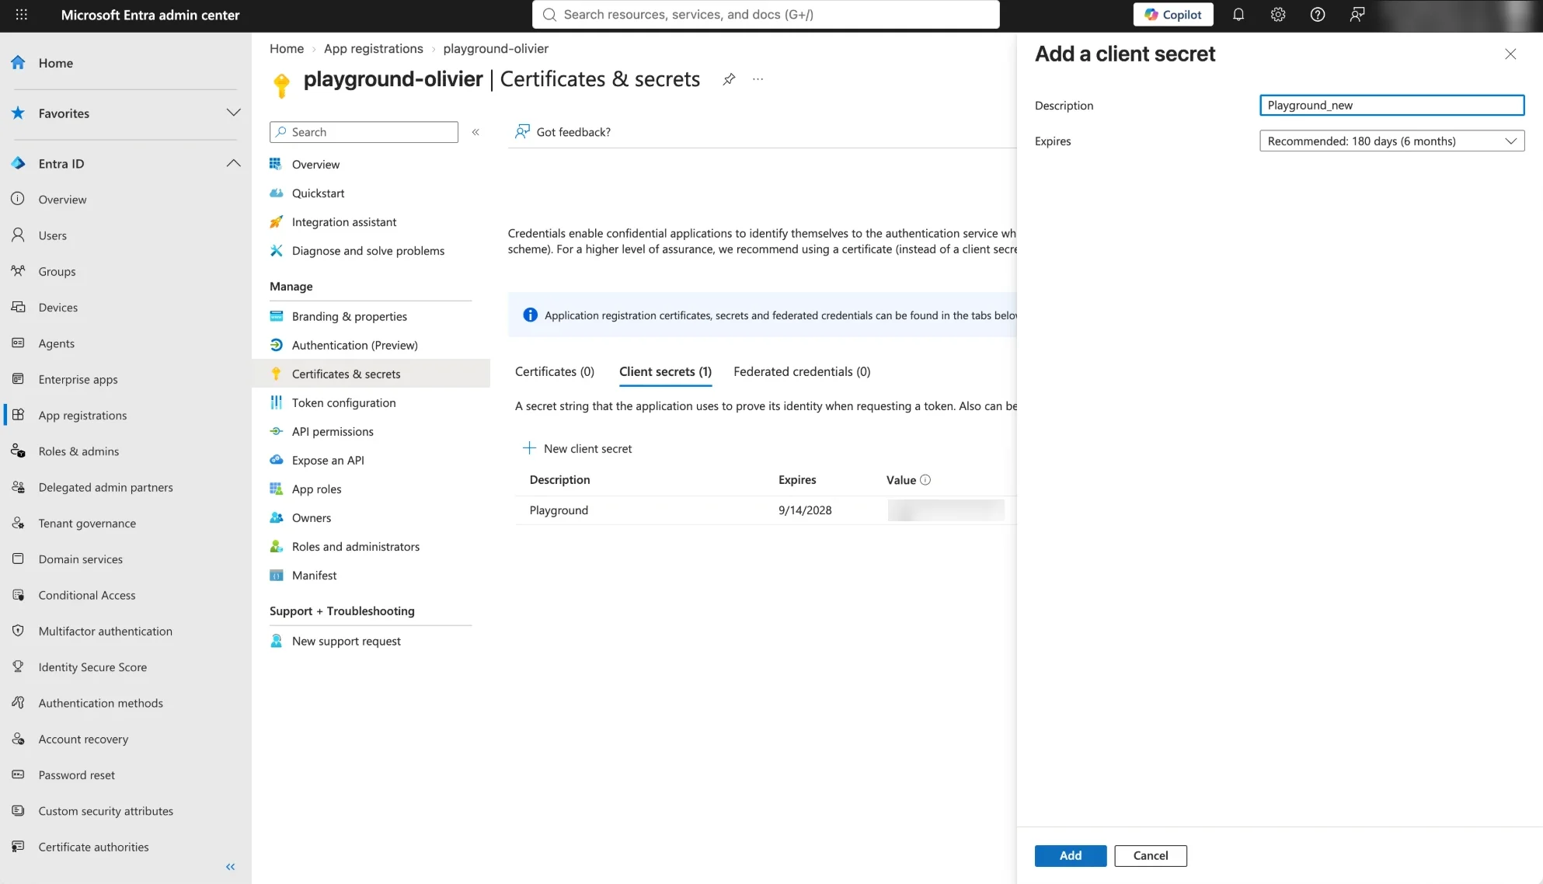Click the Home house icon in sidebar
The image size is (1543, 884).
coord(18,63)
